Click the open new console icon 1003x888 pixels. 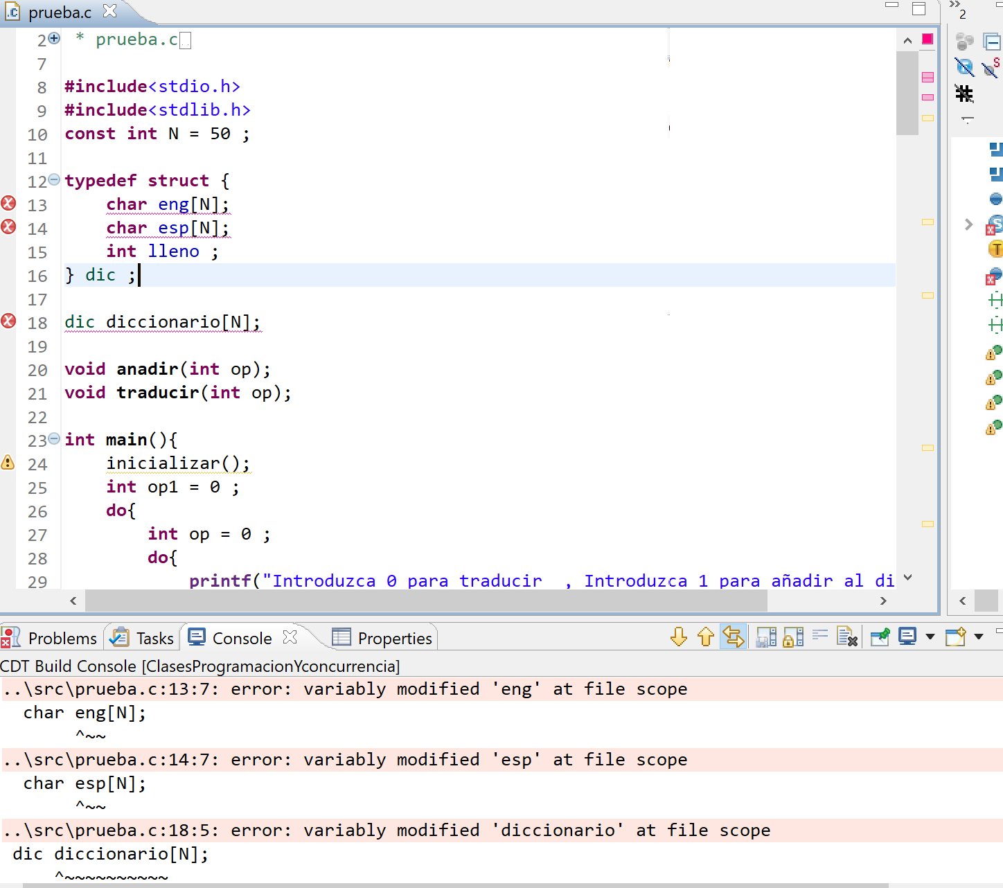[956, 637]
